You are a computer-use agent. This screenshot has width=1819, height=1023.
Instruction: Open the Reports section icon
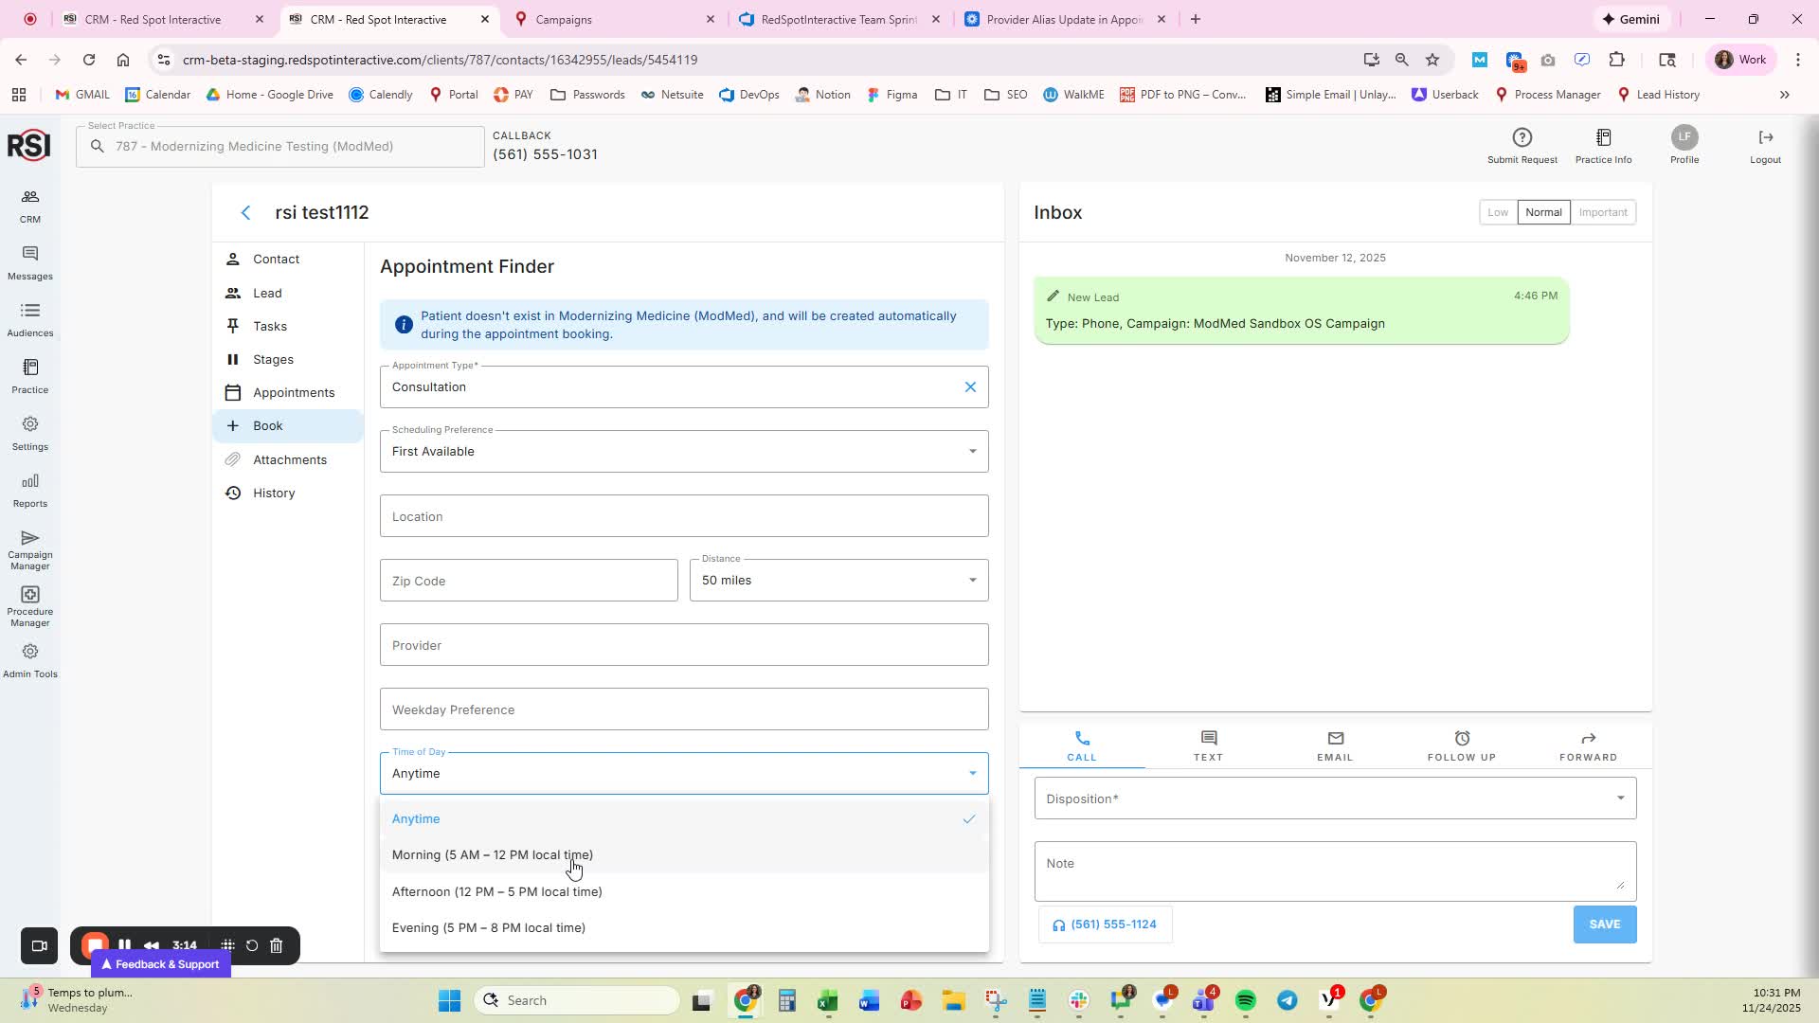pos(30,490)
